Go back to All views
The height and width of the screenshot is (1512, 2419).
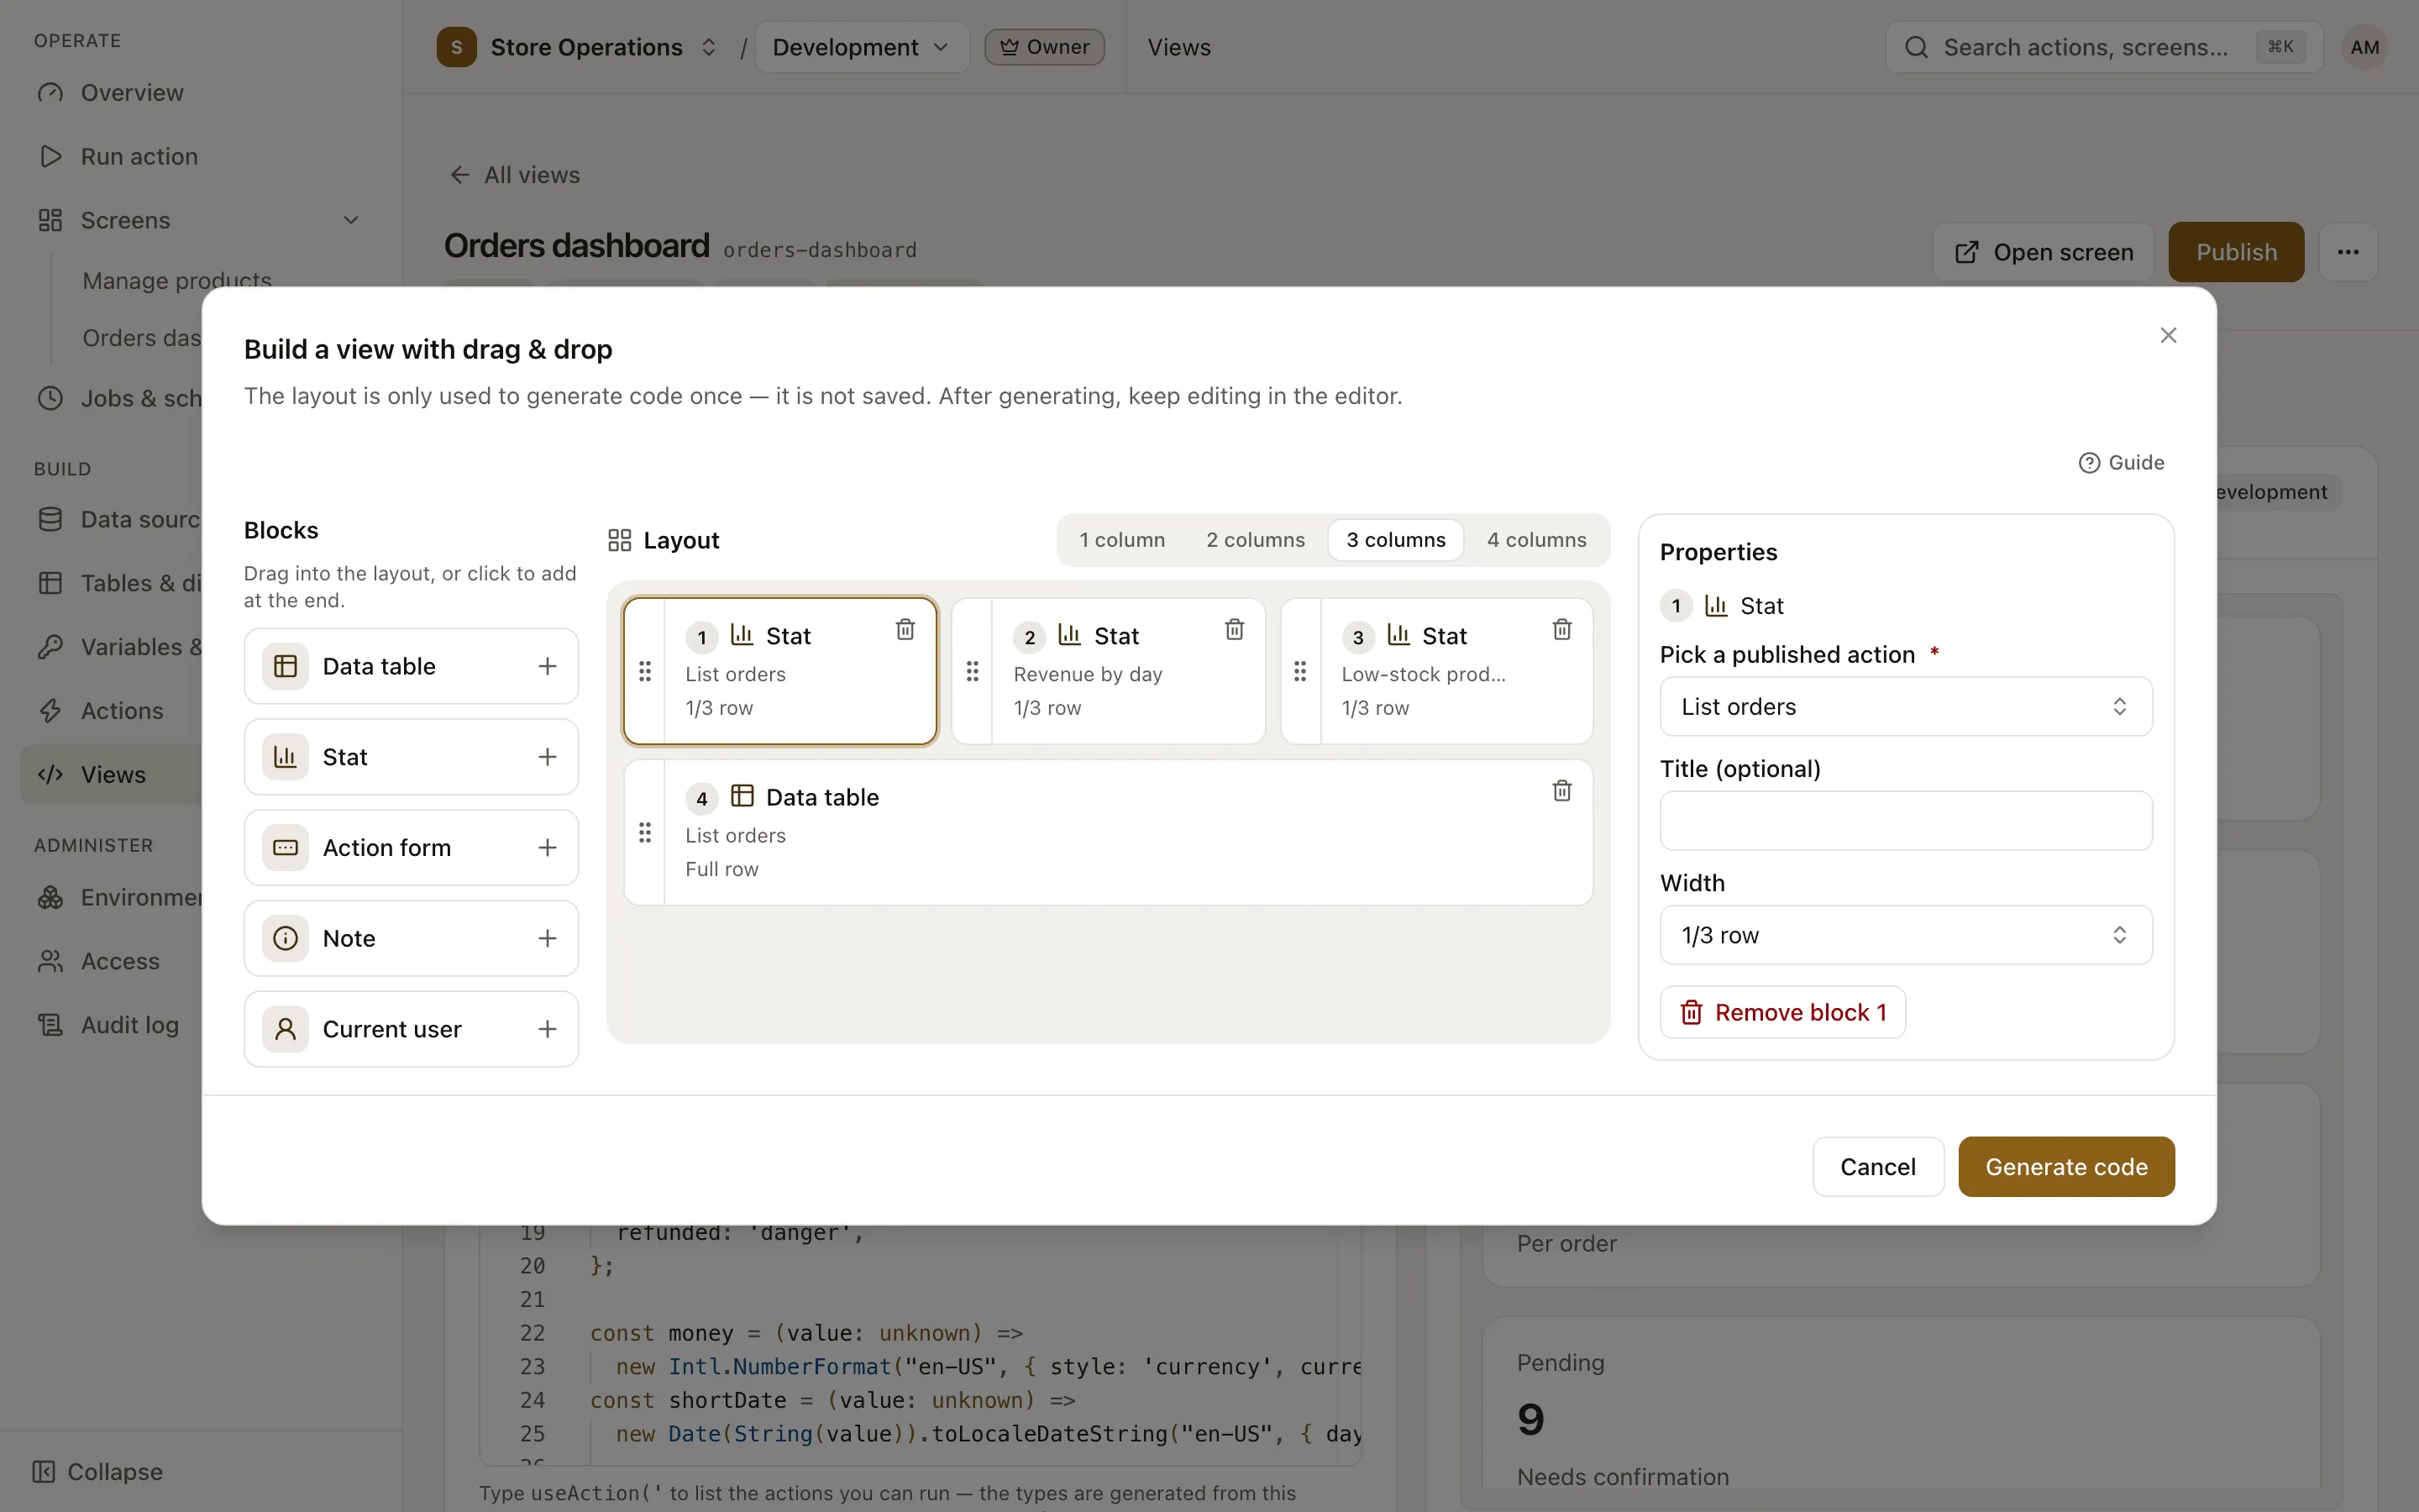tap(514, 175)
